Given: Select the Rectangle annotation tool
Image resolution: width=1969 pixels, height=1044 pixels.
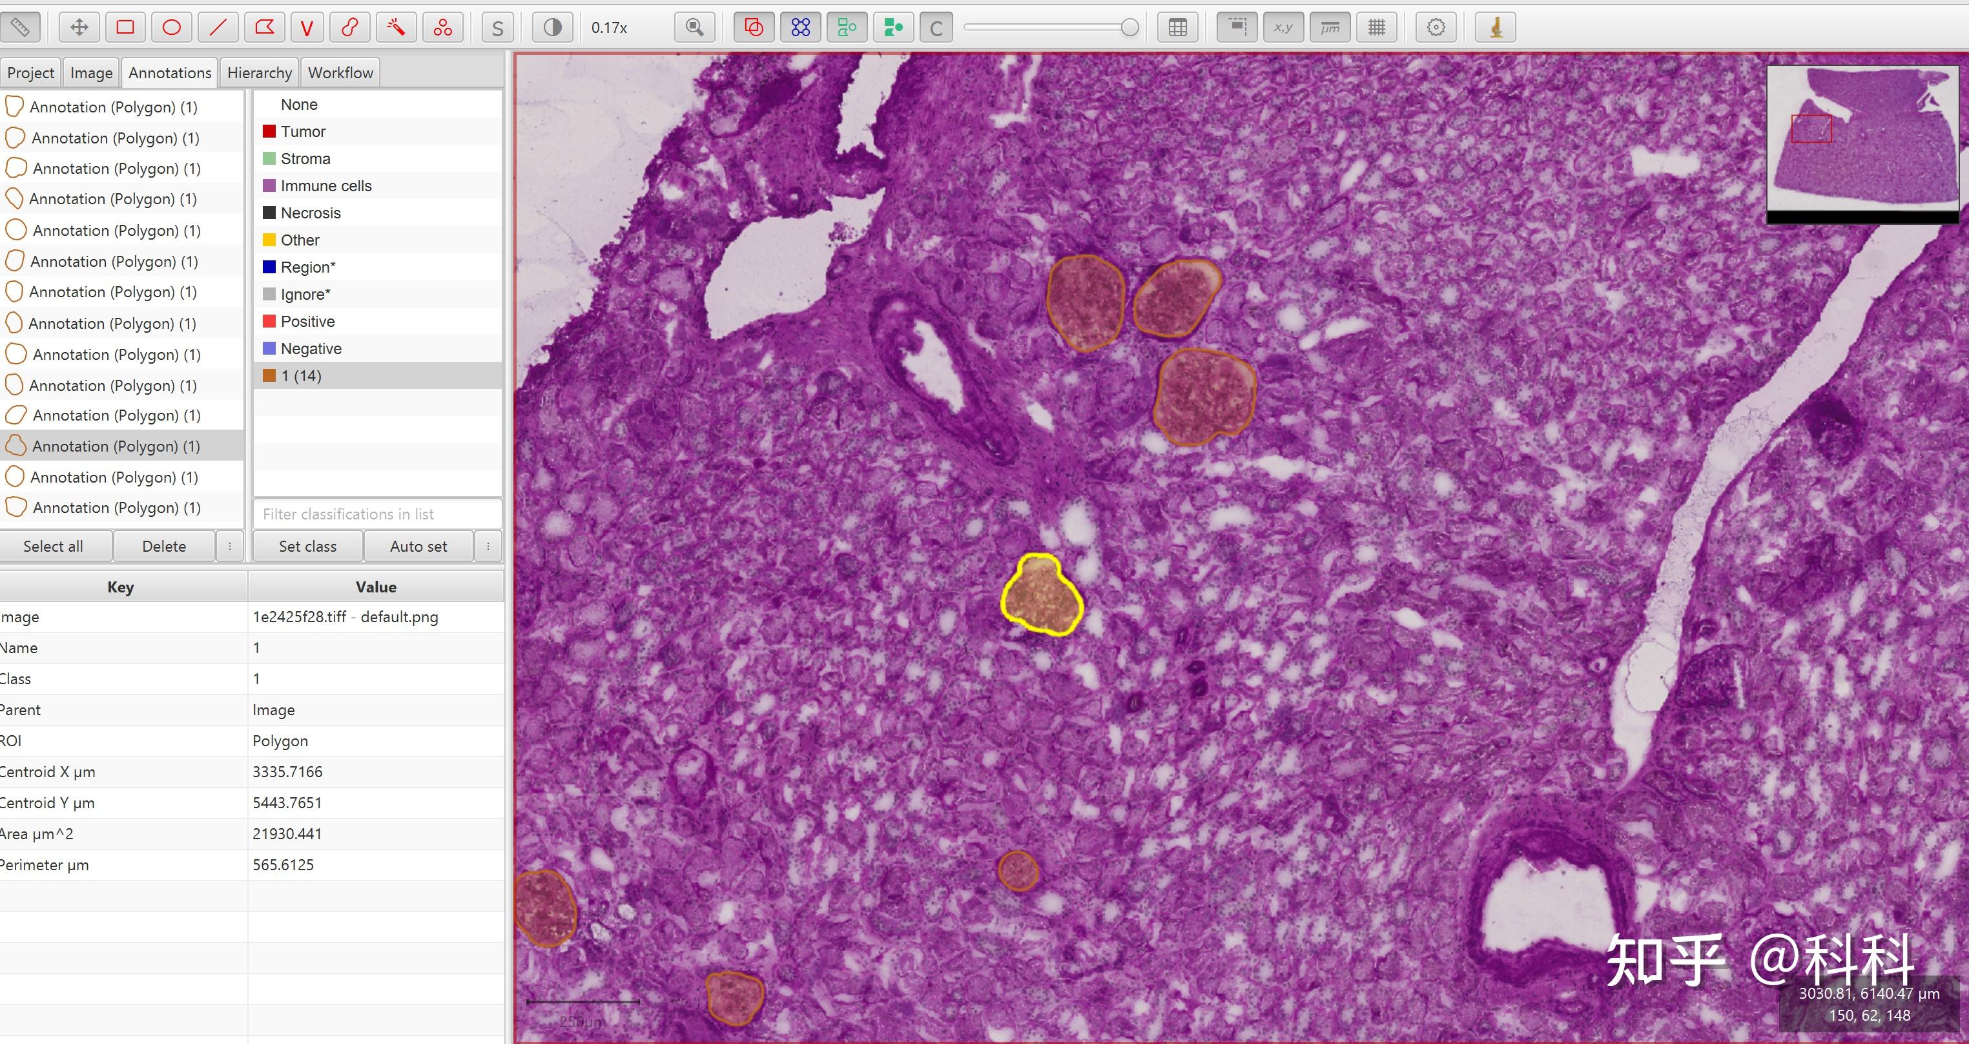Looking at the screenshot, I should tap(125, 28).
